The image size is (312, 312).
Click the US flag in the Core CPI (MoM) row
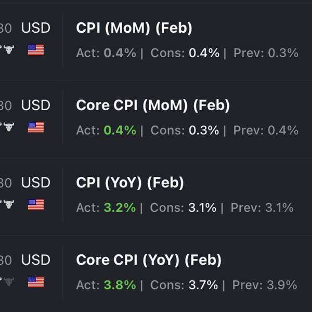pyautogui.click(x=36, y=127)
